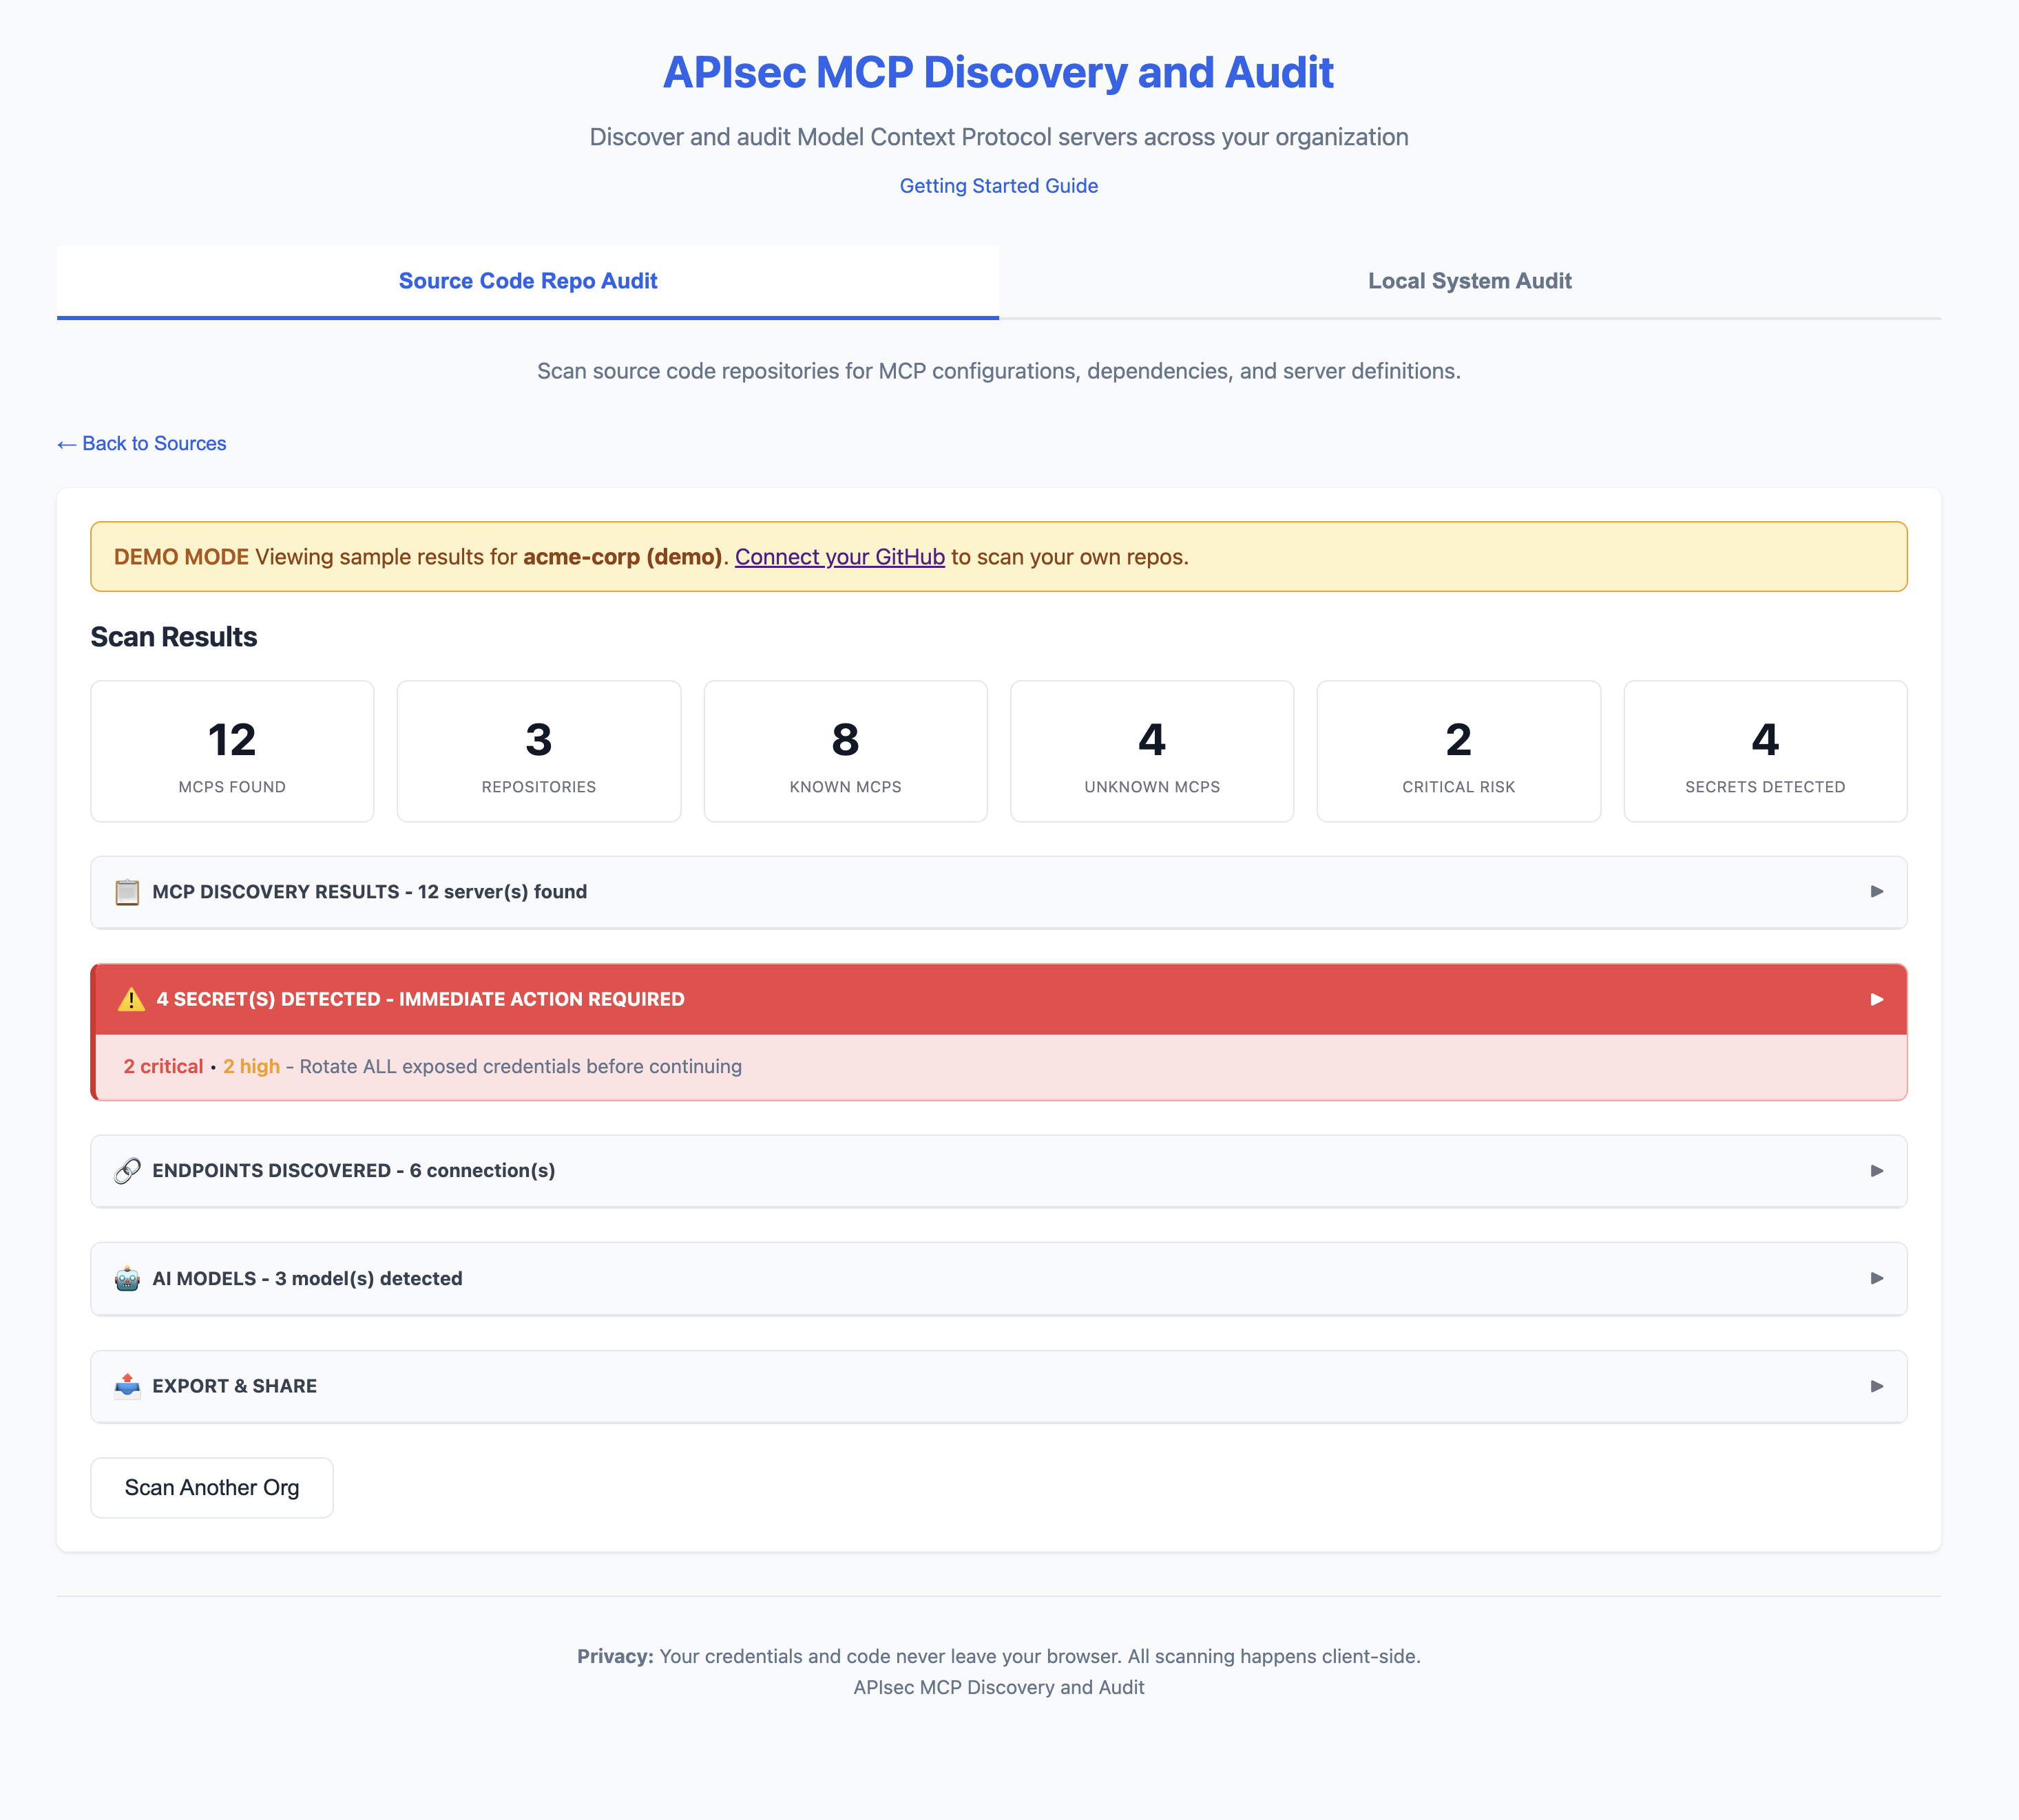The height and width of the screenshot is (1820, 2019).
Task: Click the Scan Another Org button
Action: [x=211, y=1487]
